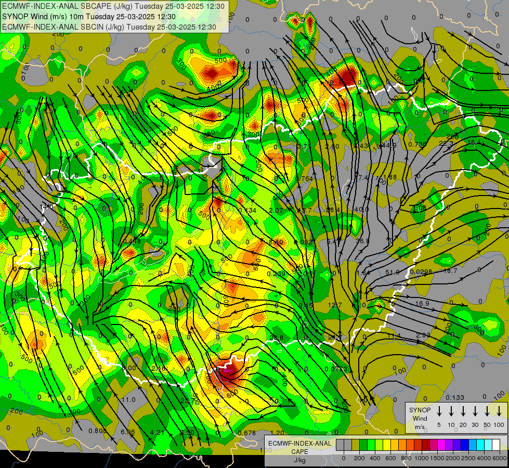Image resolution: width=509 pixels, height=468 pixels.
Task: Click the 0.239 value on the map
Action: (x=276, y=274)
